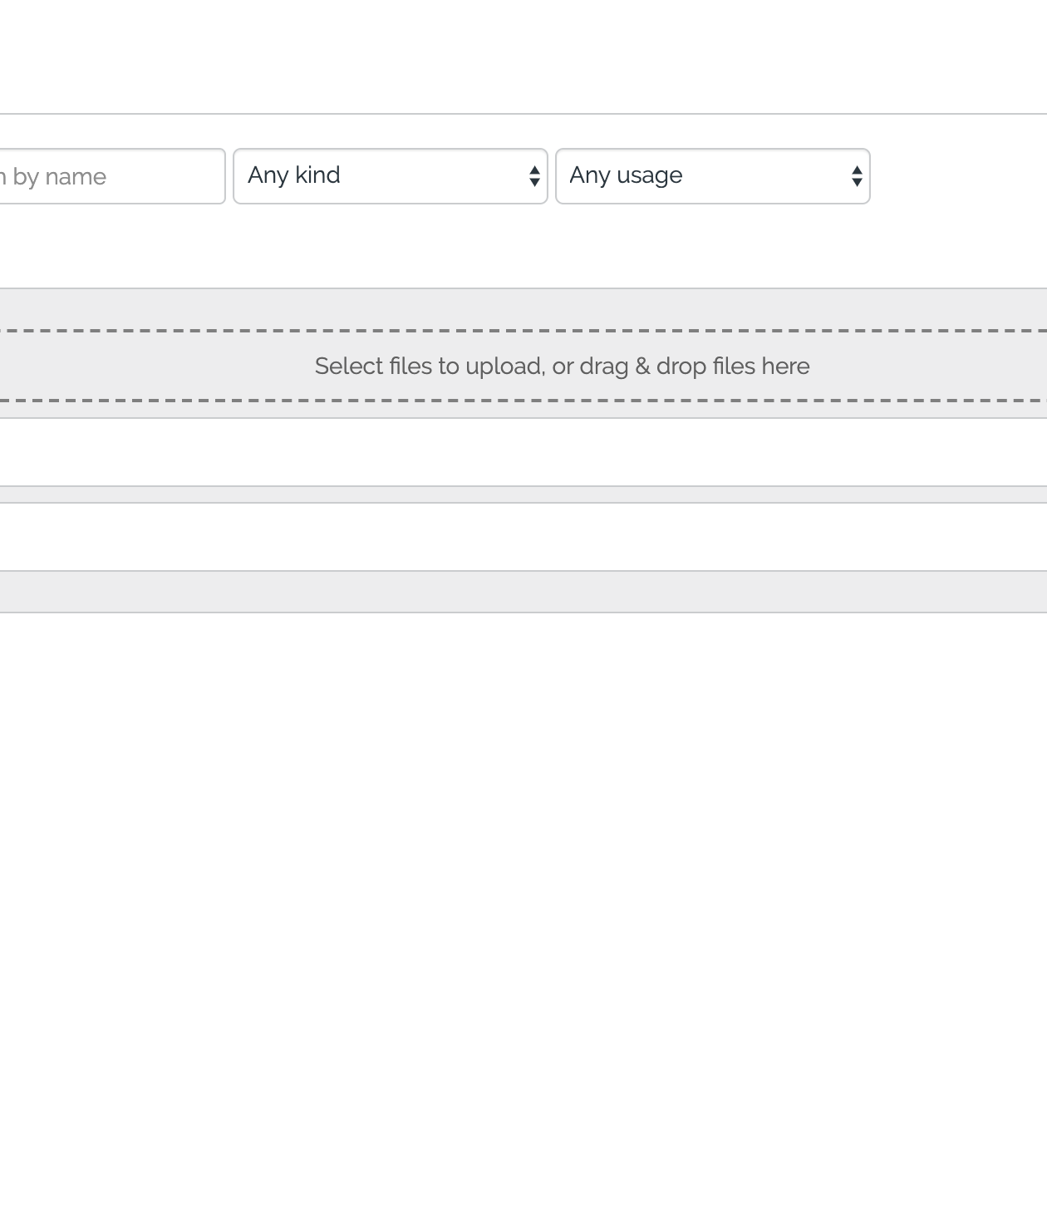Click the 'by name' placeholder text
Screen dimensions: 1047x1225
pyautogui.click(x=60, y=177)
